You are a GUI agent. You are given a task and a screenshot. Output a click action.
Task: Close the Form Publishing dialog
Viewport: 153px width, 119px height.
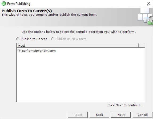tap(149, 4)
